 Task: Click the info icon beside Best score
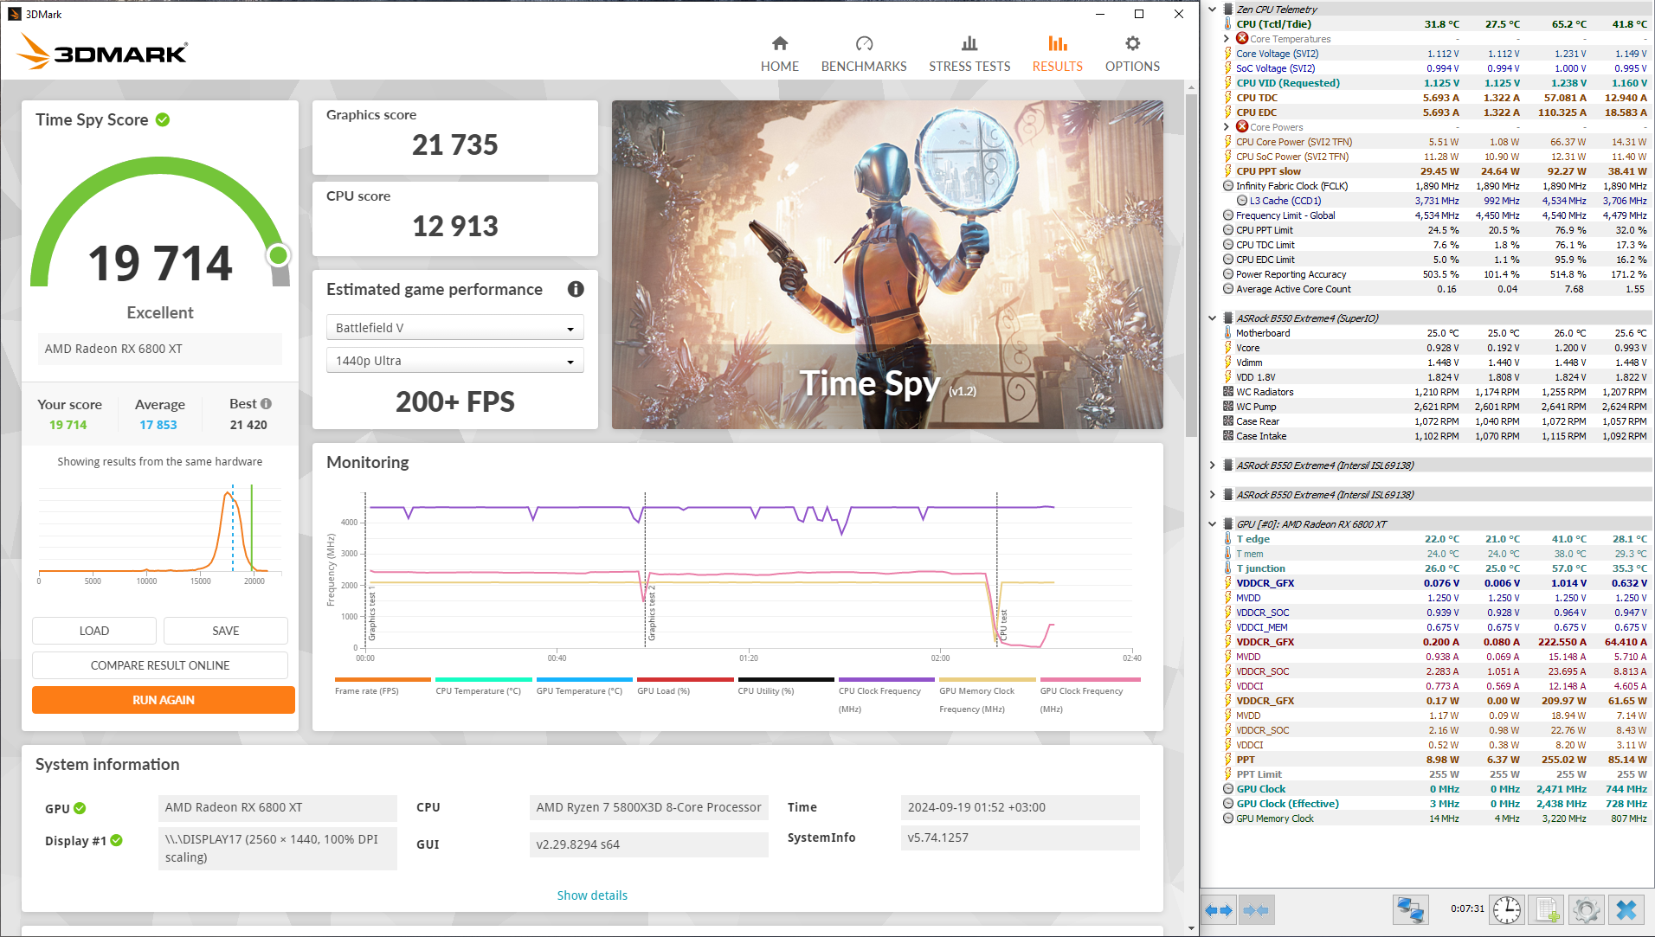[x=266, y=404]
